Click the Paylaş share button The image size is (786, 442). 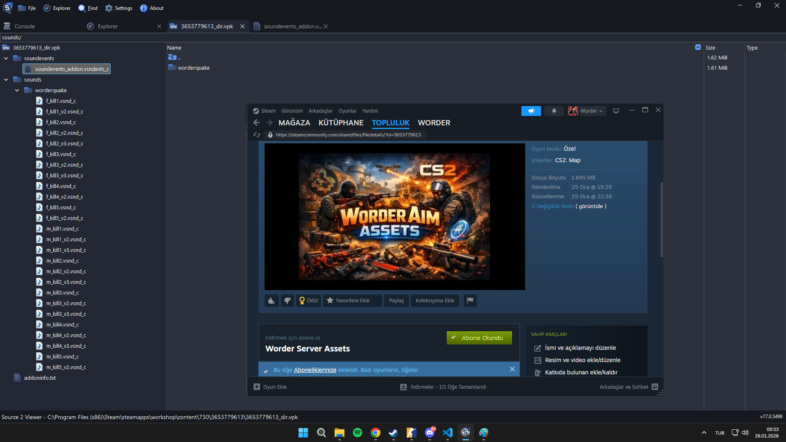tap(396, 301)
